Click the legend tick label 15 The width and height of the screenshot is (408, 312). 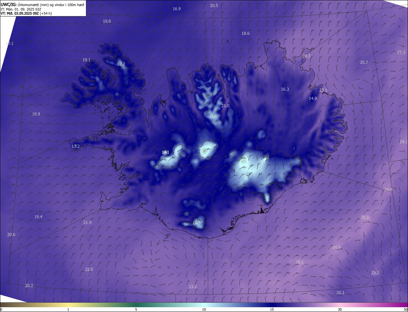272,310
